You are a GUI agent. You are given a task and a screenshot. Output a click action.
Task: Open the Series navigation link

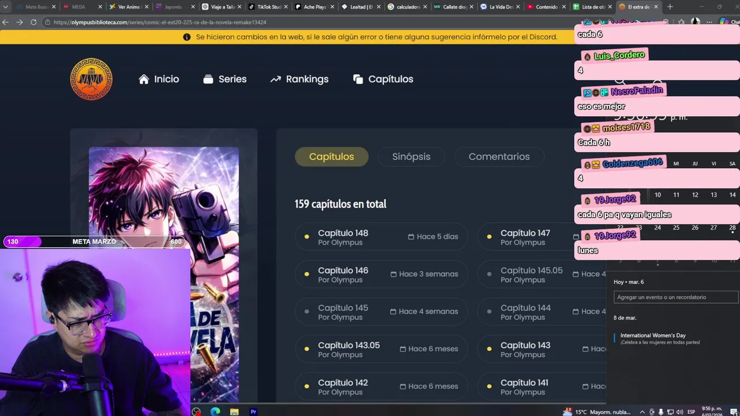point(225,79)
